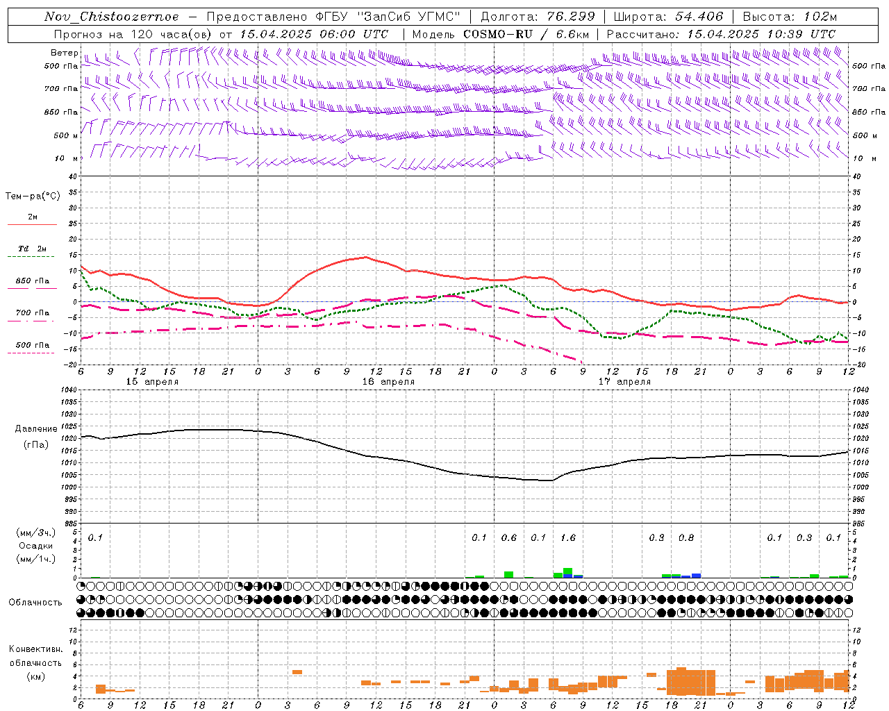The width and height of the screenshot is (889, 711).
Task: Click the dashed line under legend 'Td 2м'
Action: [x=31, y=257]
